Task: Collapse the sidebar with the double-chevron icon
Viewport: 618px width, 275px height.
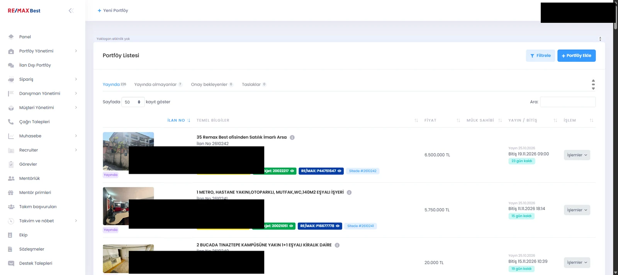Action: pyautogui.click(x=71, y=10)
